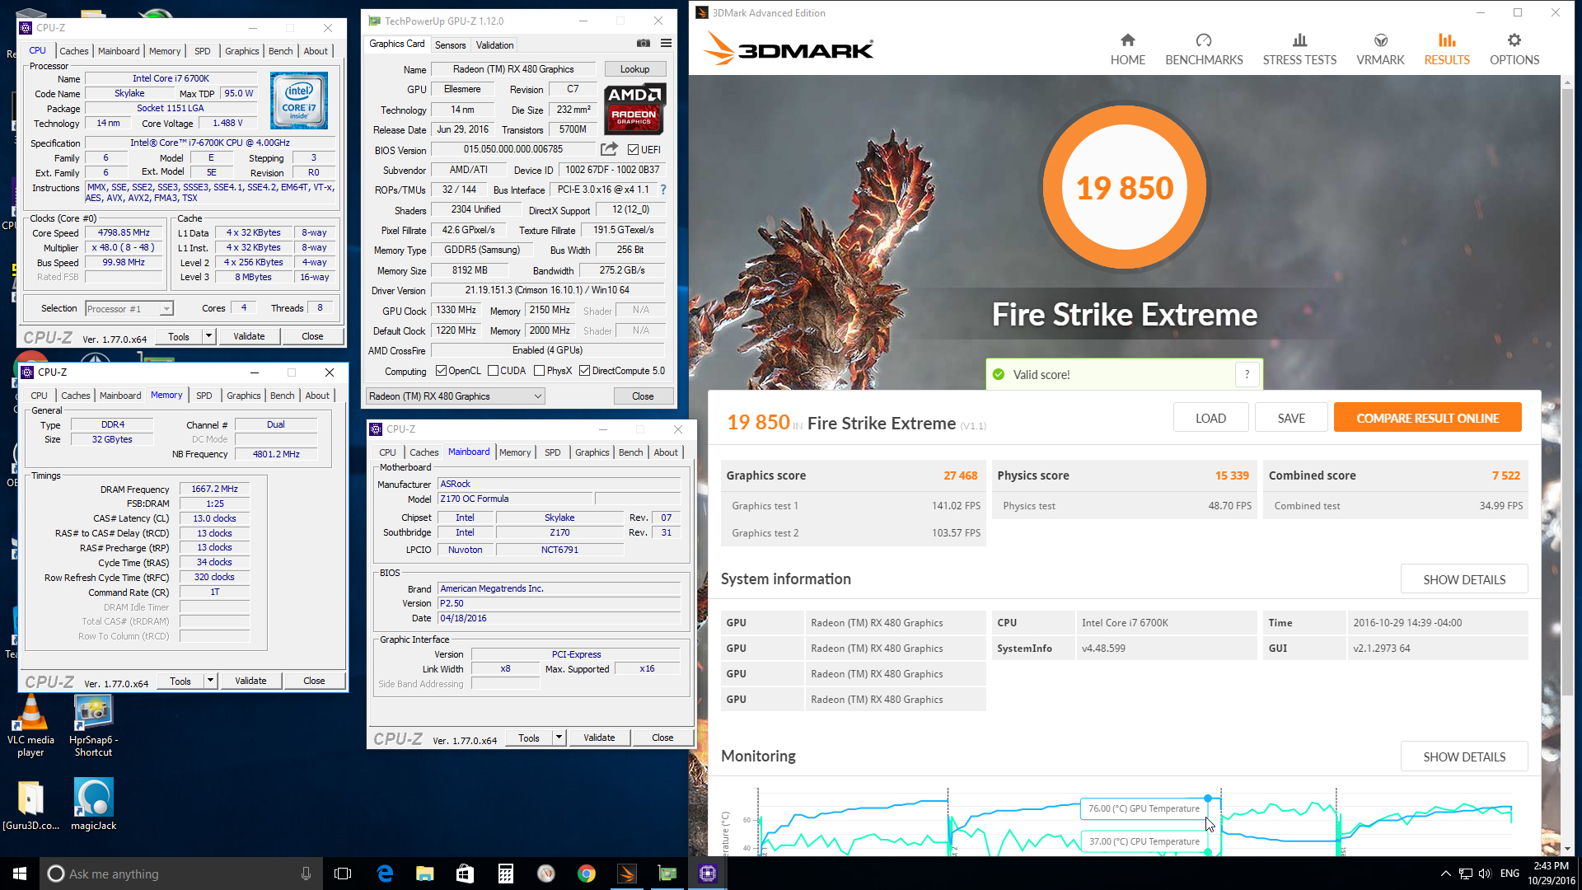The image size is (1582, 890).
Task: Click the Graphics score value 27 468
Action: click(960, 475)
